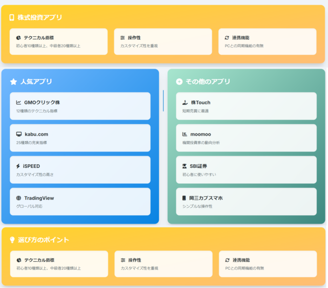Click the 株Touch title
The height and width of the screenshot is (288, 328).
click(200, 102)
